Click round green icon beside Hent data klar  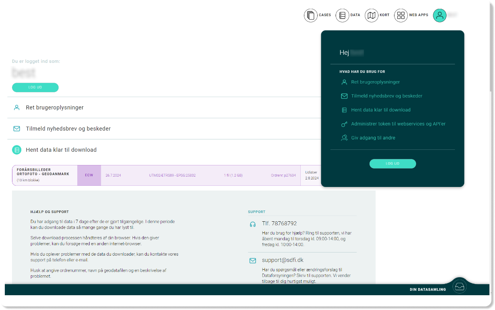(17, 150)
